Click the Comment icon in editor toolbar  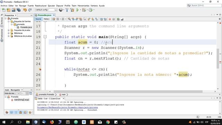pyautogui.click(x=118, y=19)
